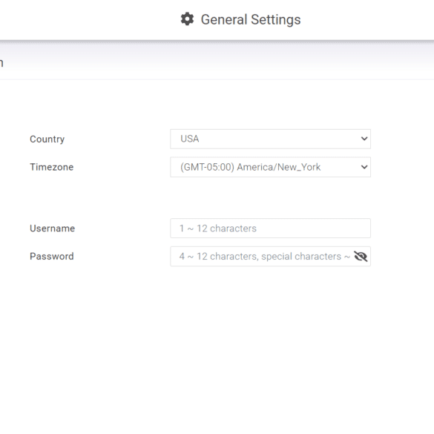Click the chevron arrow beside USA
The image size is (434, 434).
pyautogui.click(x=364, y=139)
